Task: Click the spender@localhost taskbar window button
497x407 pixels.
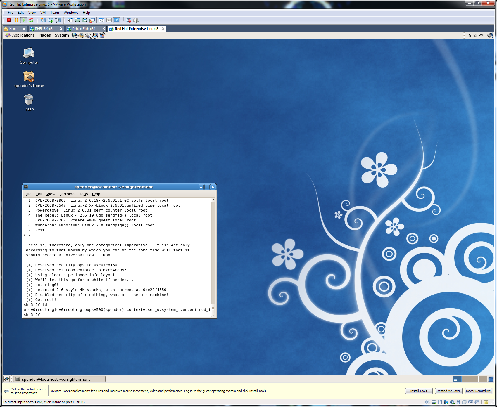Action: point(60,379)
